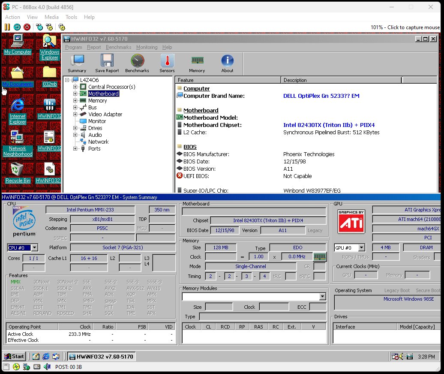Click the volume speaker icon in system tray
444x374 pixels.
point(402,356)
